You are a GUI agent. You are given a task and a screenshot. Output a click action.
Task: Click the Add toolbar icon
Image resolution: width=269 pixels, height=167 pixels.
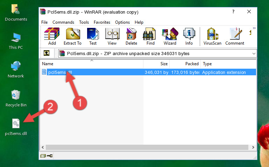click(52, 36)
